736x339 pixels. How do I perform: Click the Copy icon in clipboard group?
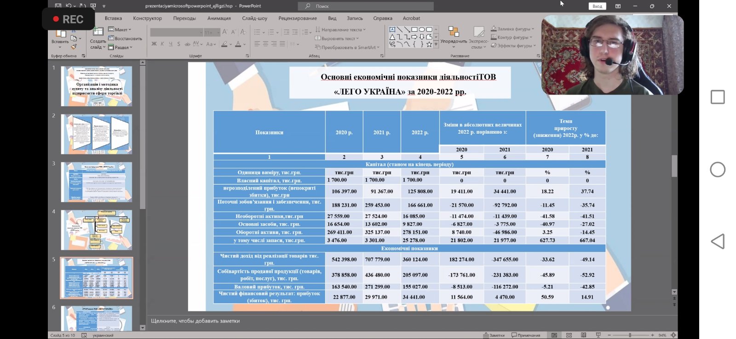coord(74,38)
